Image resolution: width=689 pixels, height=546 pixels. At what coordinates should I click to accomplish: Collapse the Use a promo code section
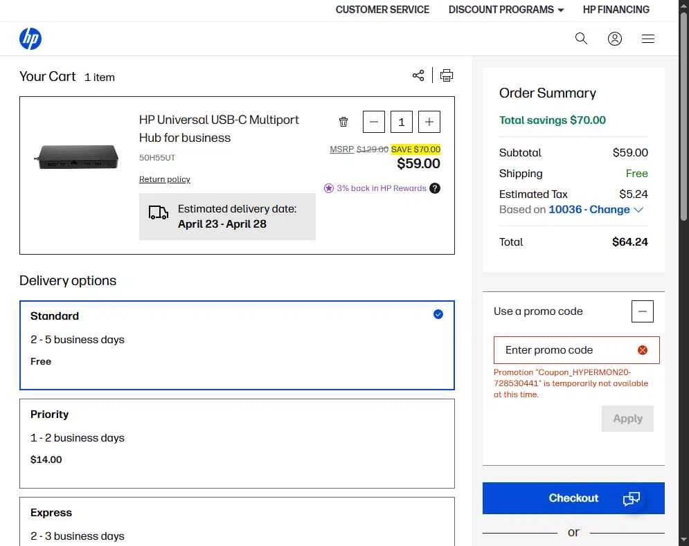[643, 311]
